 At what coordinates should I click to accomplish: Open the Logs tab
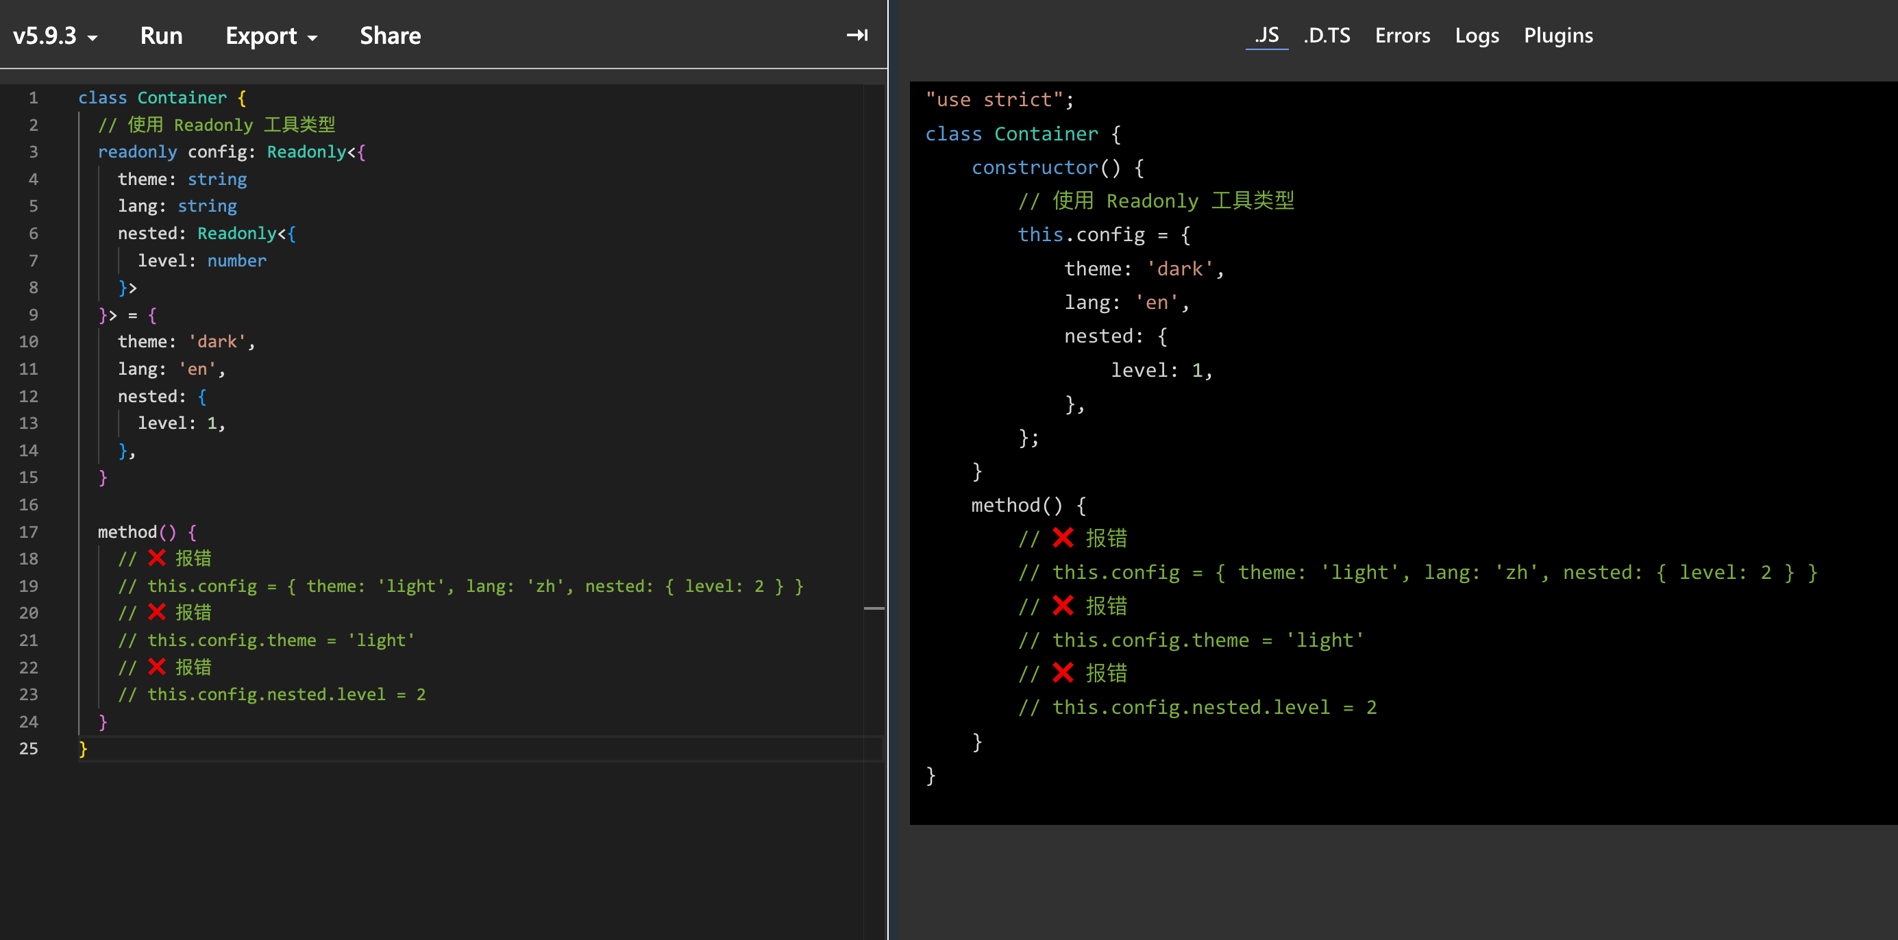(1476, 36)
